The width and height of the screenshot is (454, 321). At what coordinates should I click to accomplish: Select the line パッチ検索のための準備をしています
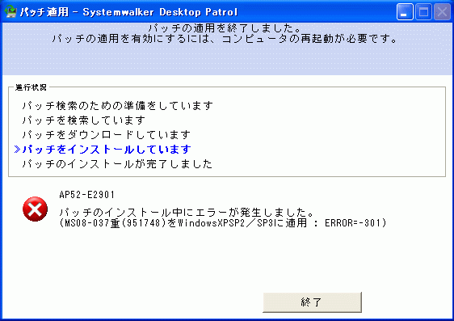click(x=118, y=106)
